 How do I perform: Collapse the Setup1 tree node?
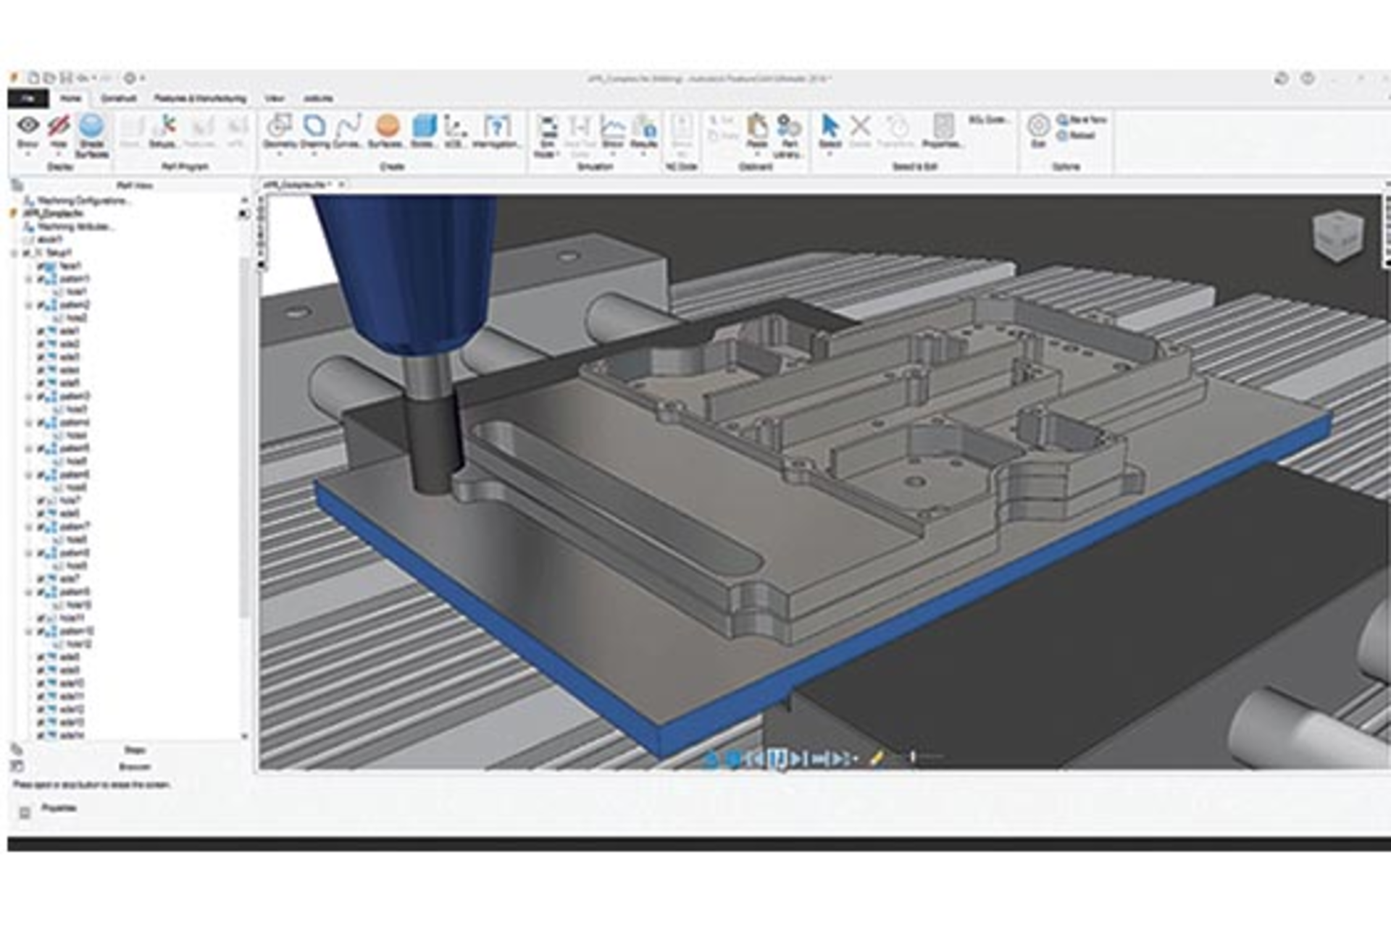coord(14,253)
